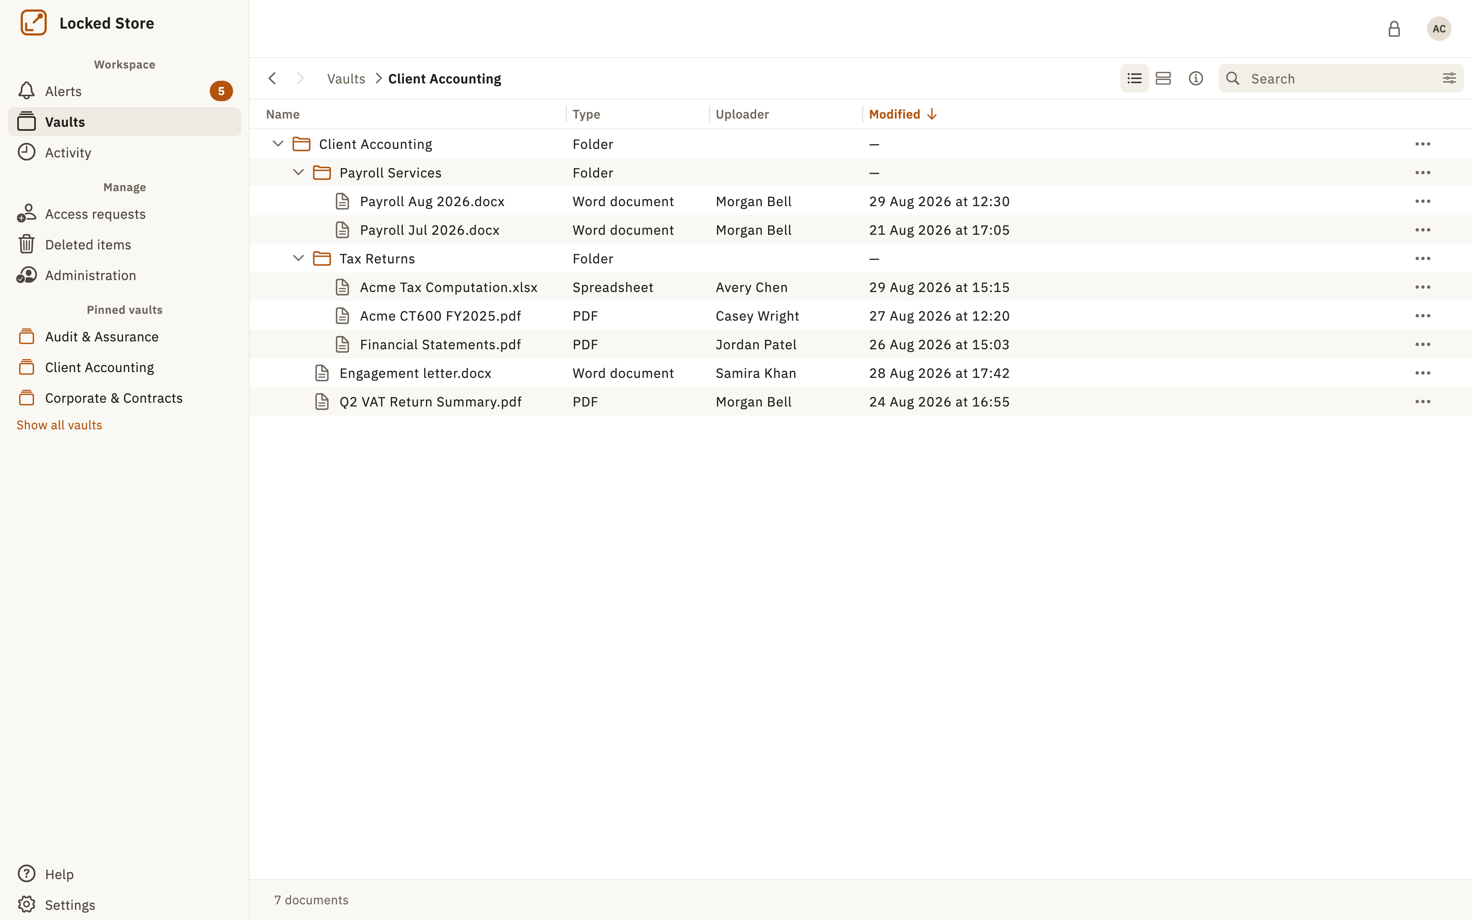Go forward with the right arrow
This screenshot has width=1472, height=920.
point(300,78)
